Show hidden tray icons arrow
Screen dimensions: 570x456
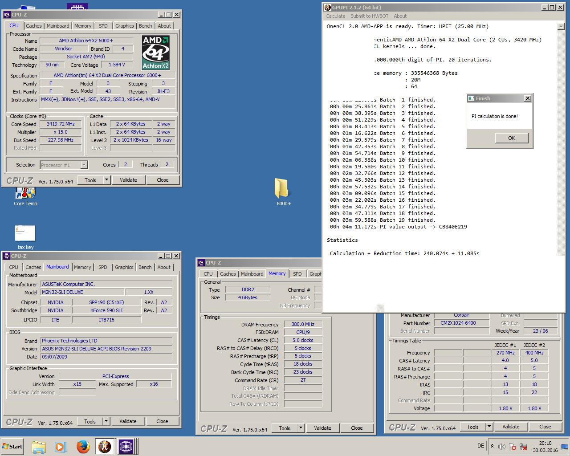click(x=492, y=446)
